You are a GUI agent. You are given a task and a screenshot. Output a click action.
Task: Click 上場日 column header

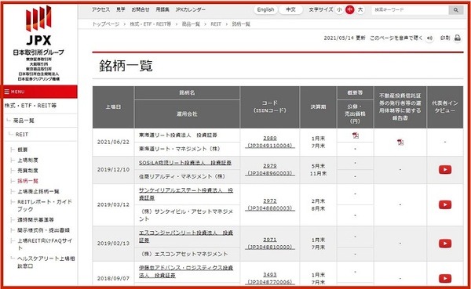point(113,107)
